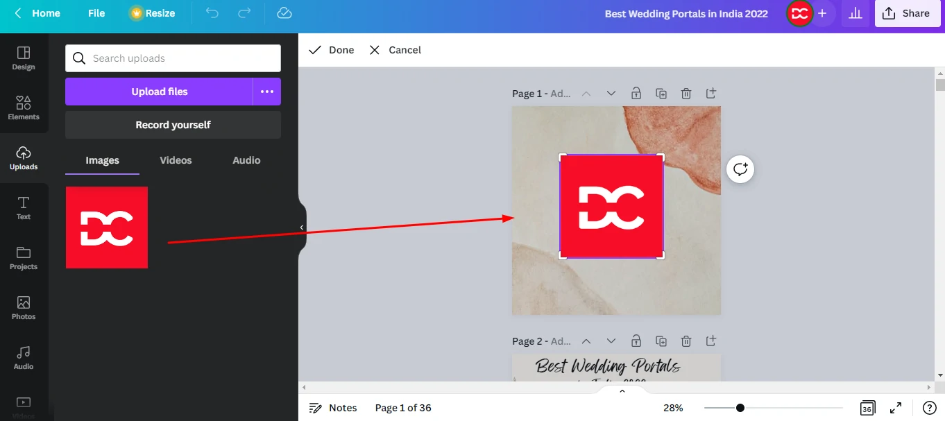
Task: Go back to Home
Action: pos(37,13)
